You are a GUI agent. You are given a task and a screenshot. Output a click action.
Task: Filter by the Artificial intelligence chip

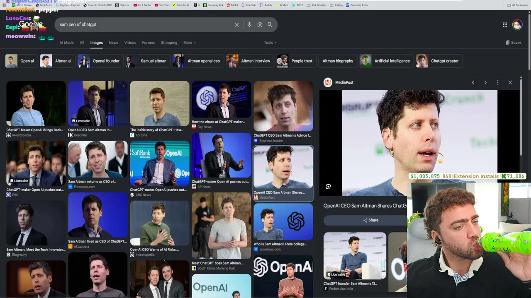pyautogui.click(x=386, y=61)
